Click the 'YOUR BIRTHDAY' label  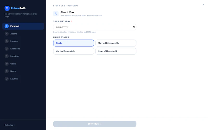62,21
